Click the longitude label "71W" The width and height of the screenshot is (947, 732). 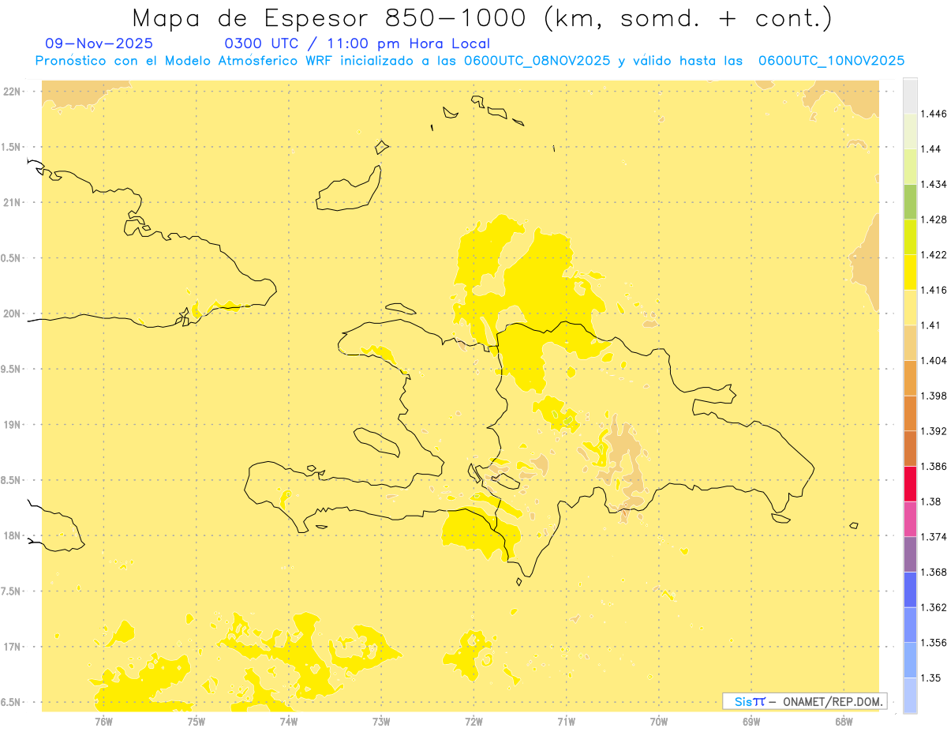(566, 721)
